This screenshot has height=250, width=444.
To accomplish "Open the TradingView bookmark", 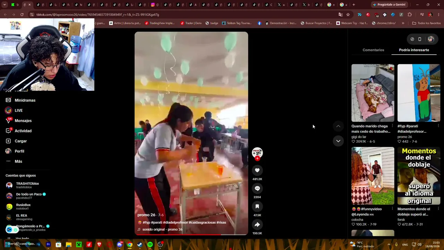I will [160, 23].
